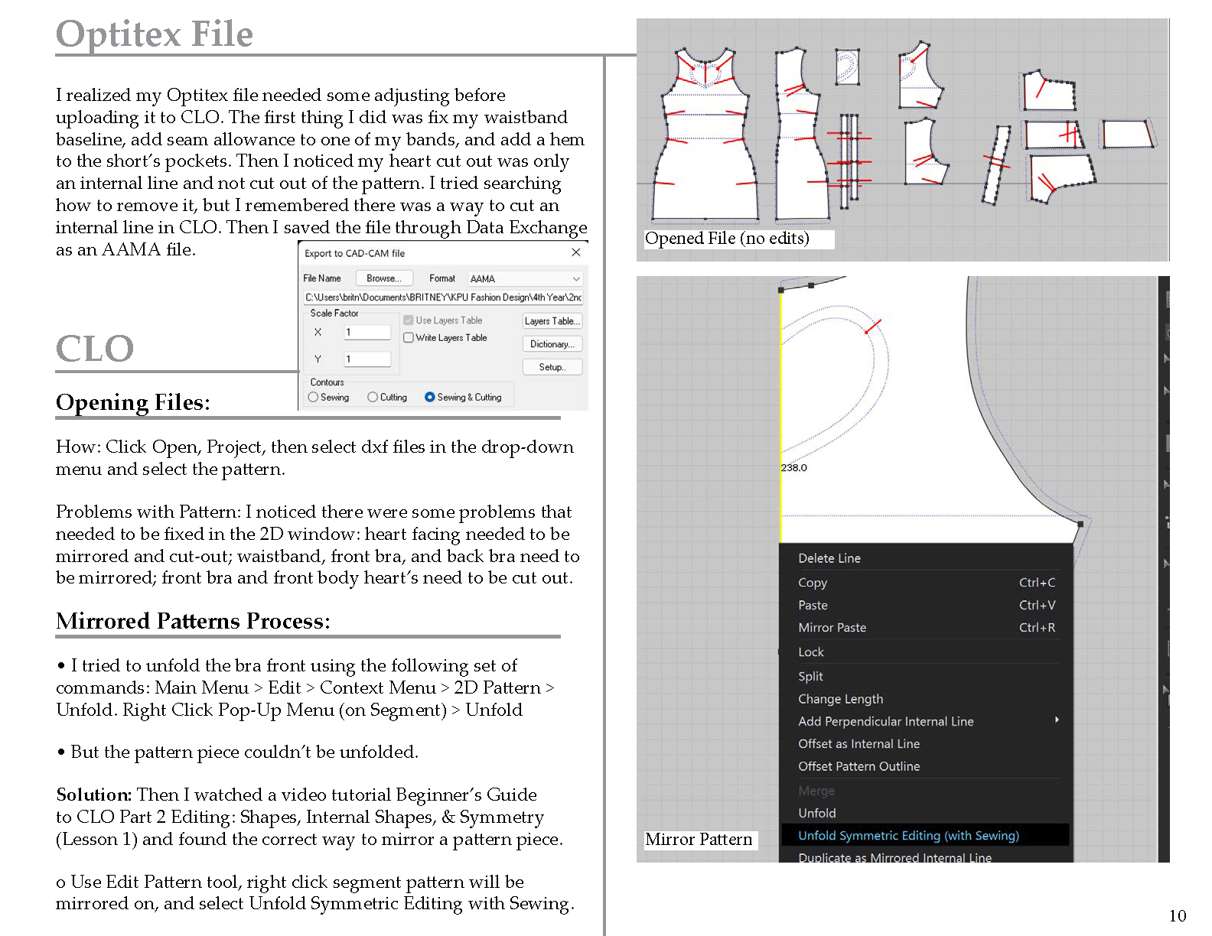The width and height of the screenshot is (1212, 936).
Task: Enable Write Layers Table checkbox
Action: click(x=409, y=337)
